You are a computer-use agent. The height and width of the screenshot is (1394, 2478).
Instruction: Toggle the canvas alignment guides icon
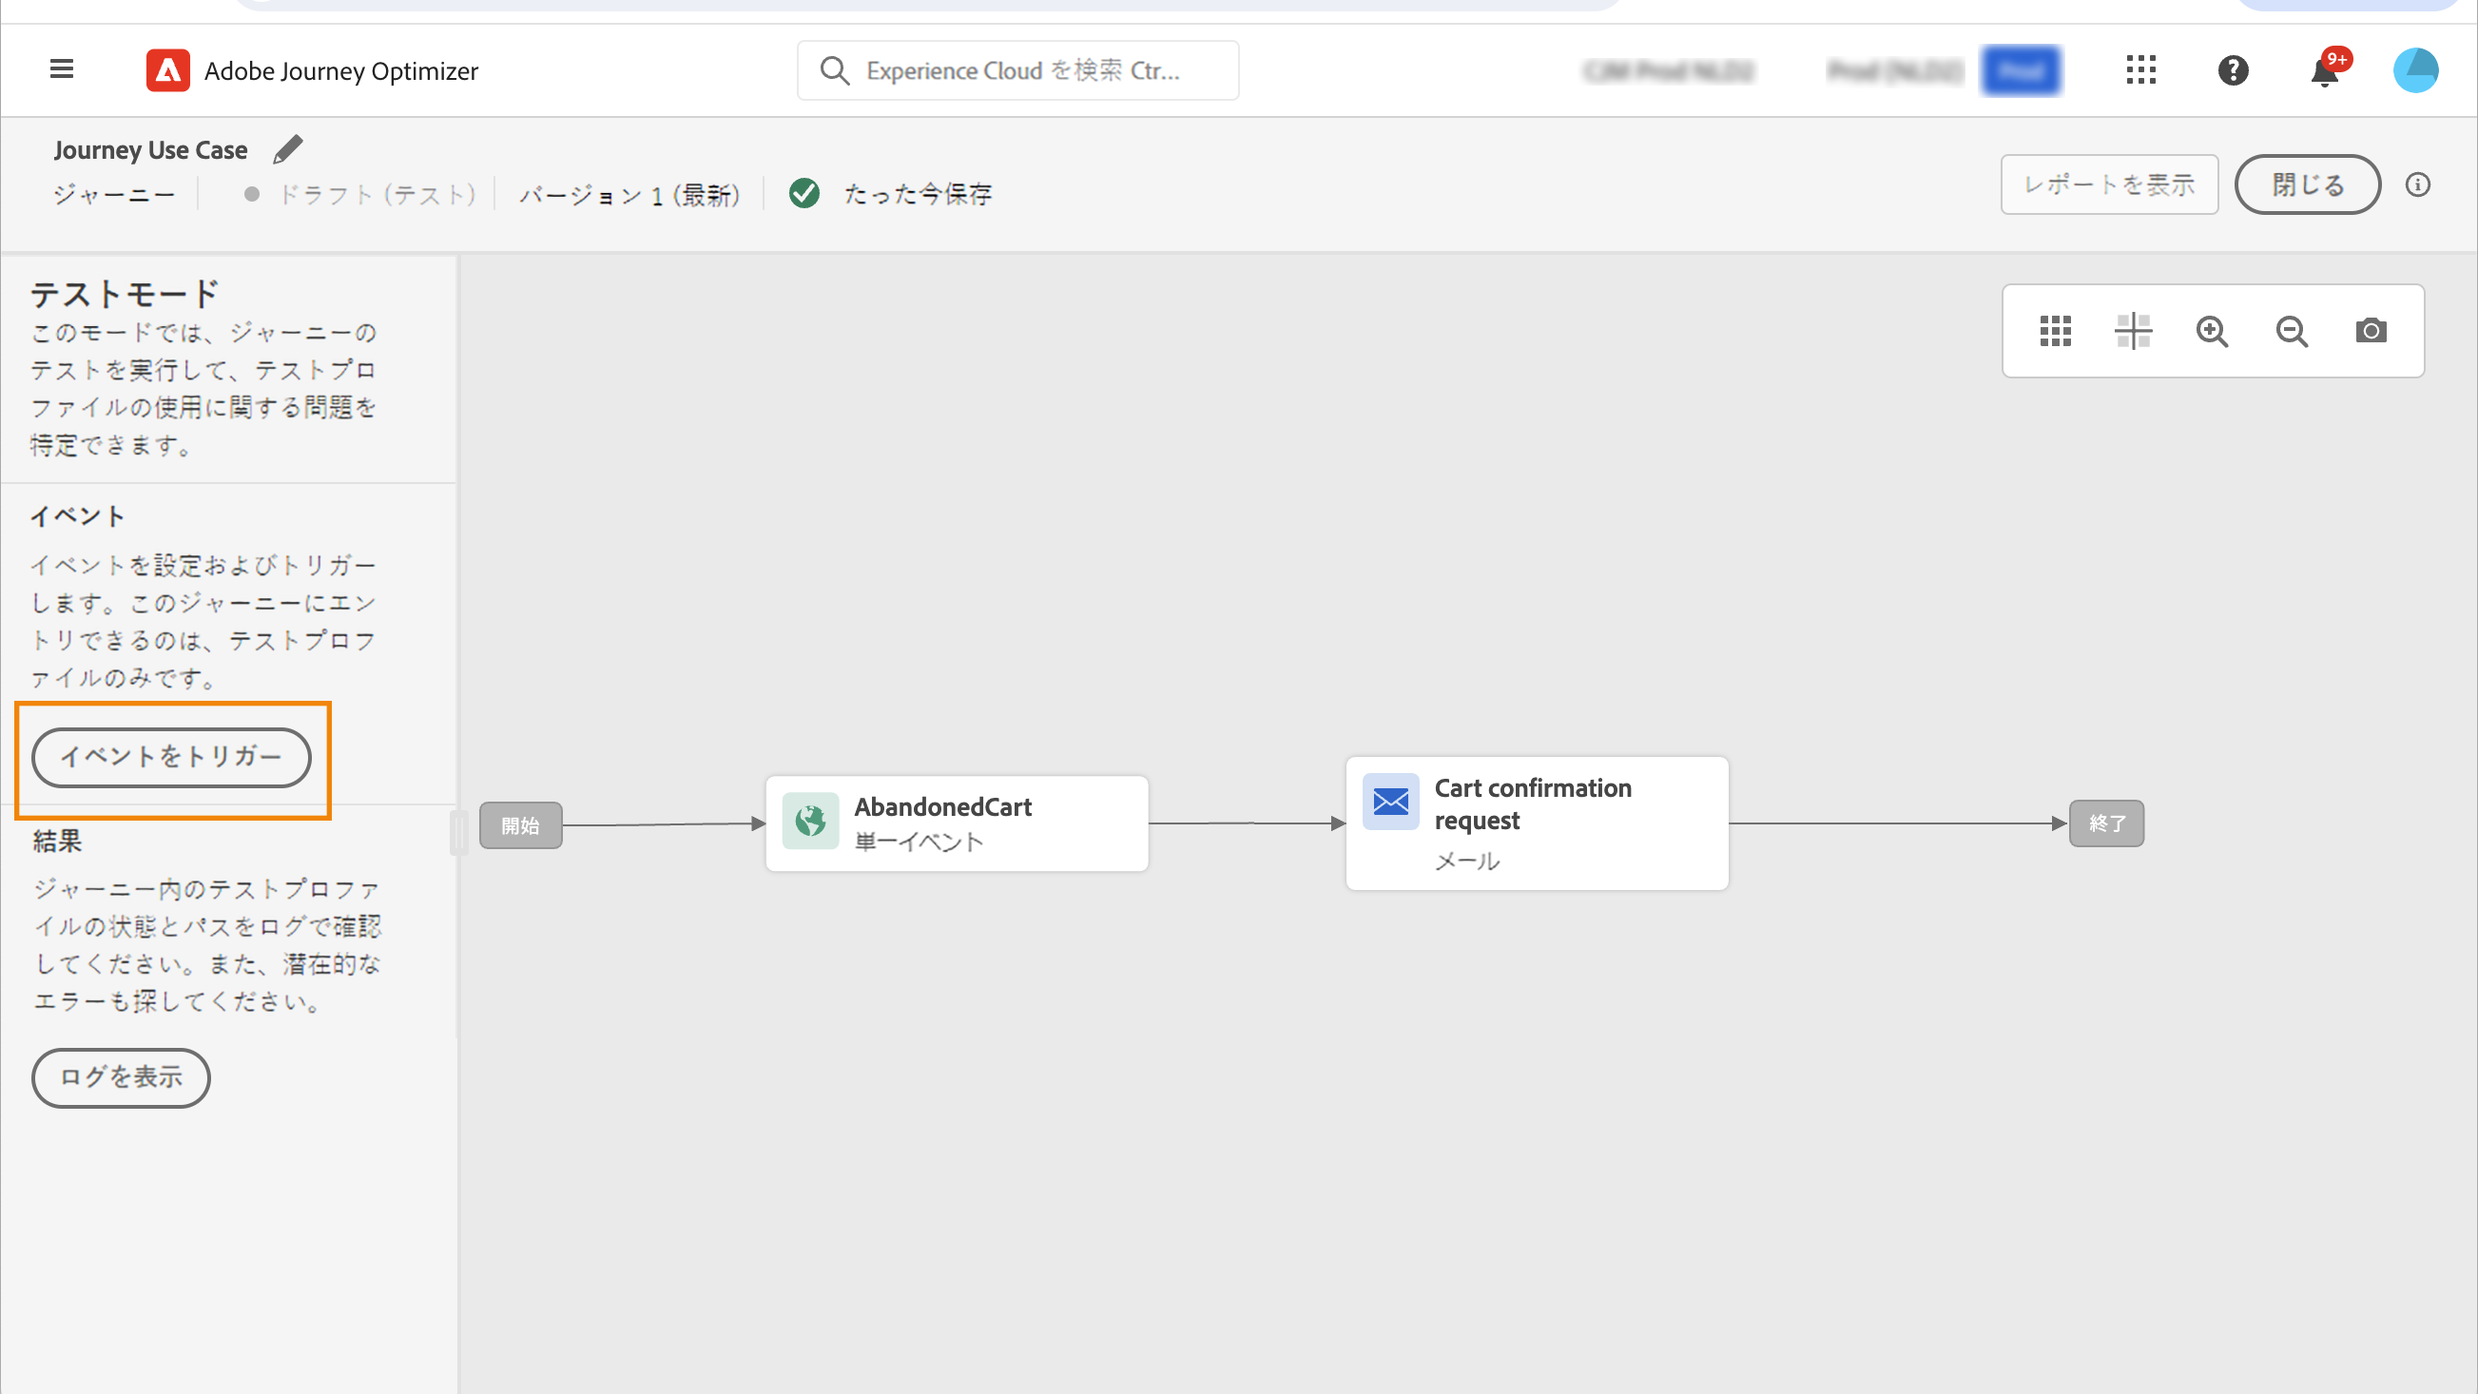[2133, 331]
